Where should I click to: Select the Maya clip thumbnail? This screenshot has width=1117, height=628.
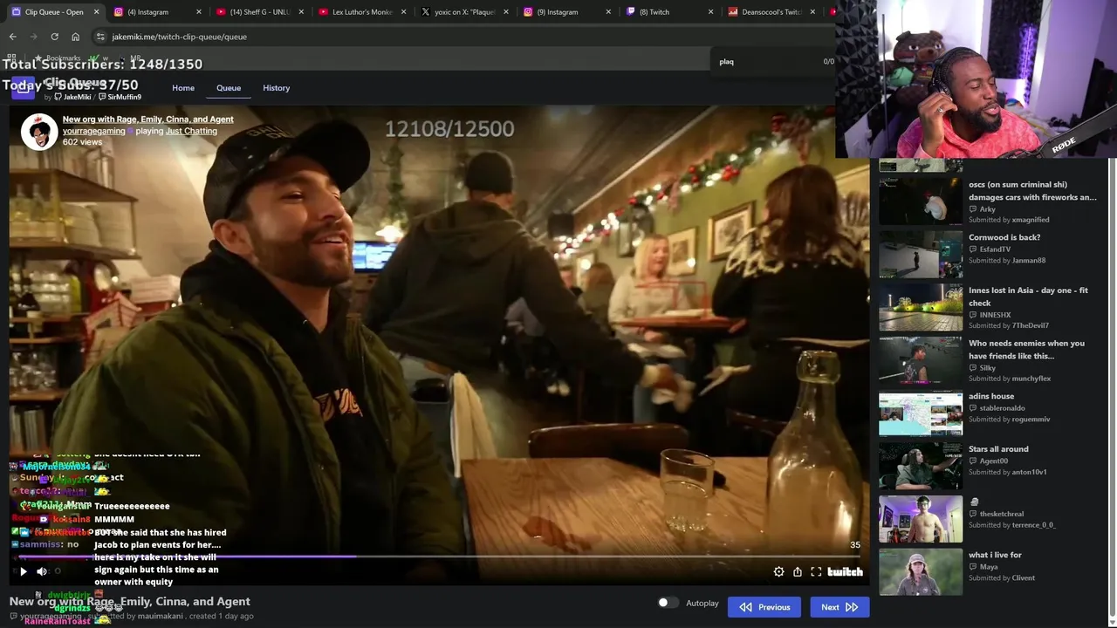tap(921, 572)
